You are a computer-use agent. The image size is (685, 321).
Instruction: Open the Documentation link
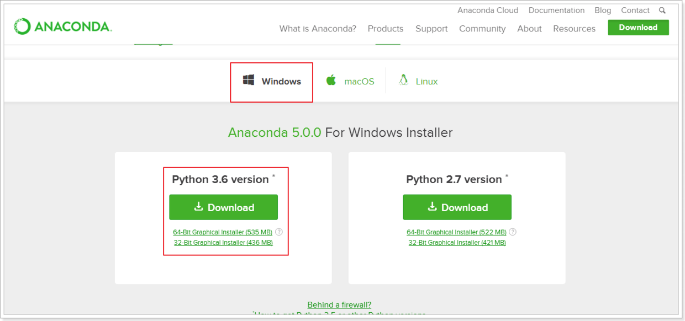[556, 10]
